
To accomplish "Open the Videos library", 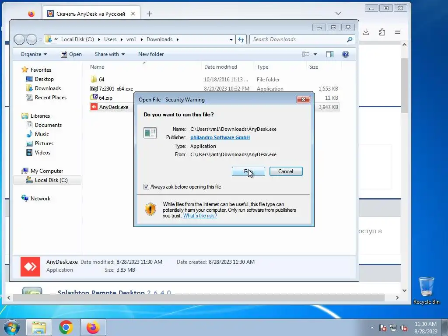I will [42, 153].
